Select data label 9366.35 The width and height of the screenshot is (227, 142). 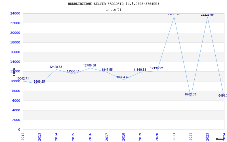coord(39,82)
